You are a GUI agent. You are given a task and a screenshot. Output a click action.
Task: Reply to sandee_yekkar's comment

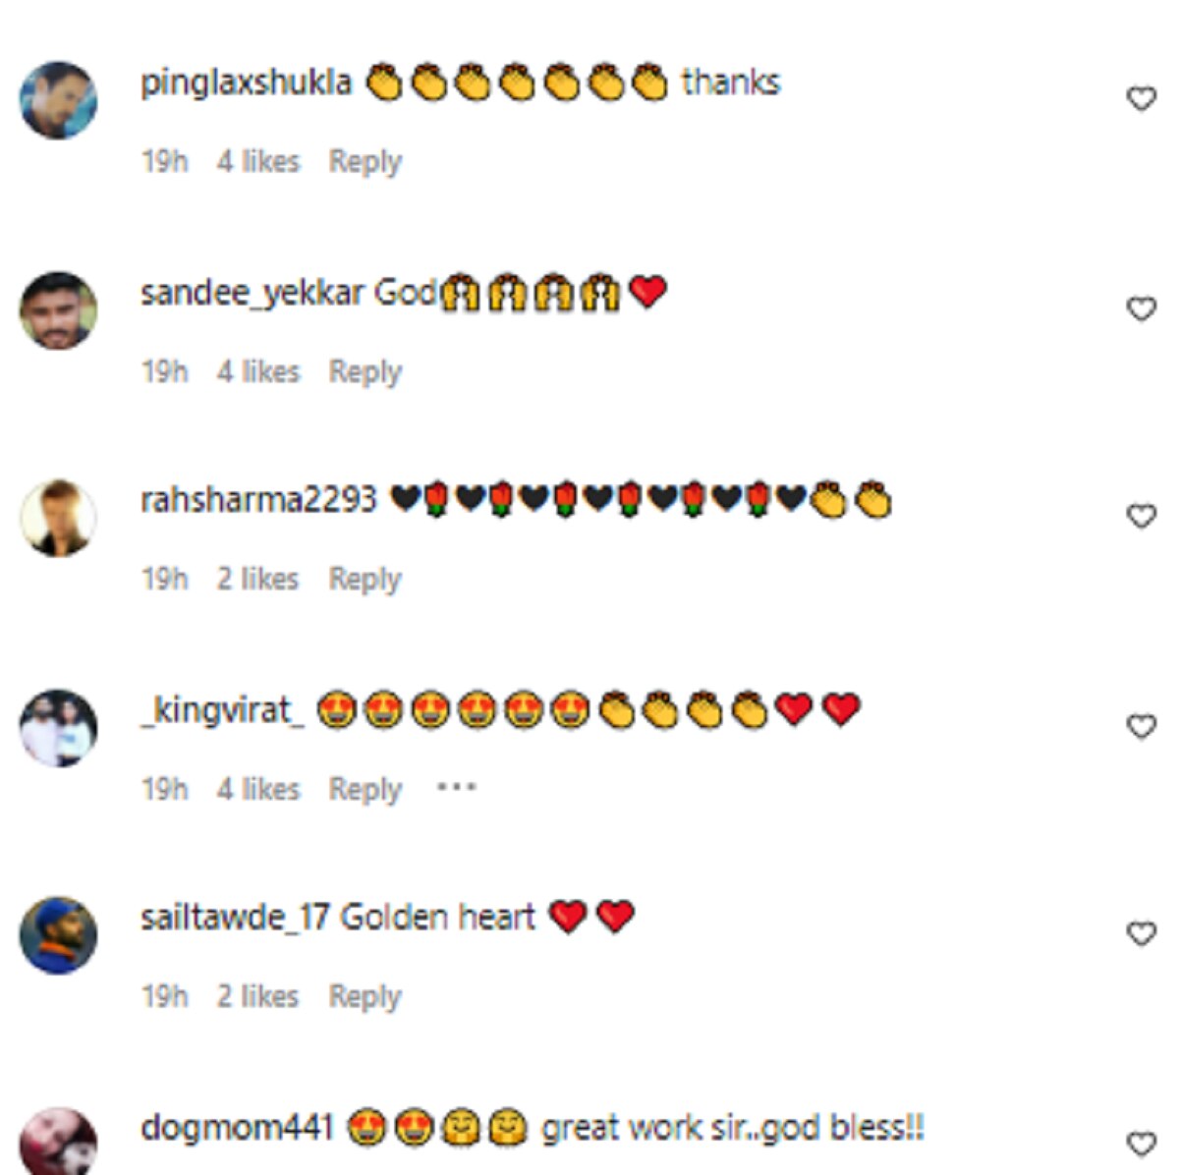pos(365,371)
